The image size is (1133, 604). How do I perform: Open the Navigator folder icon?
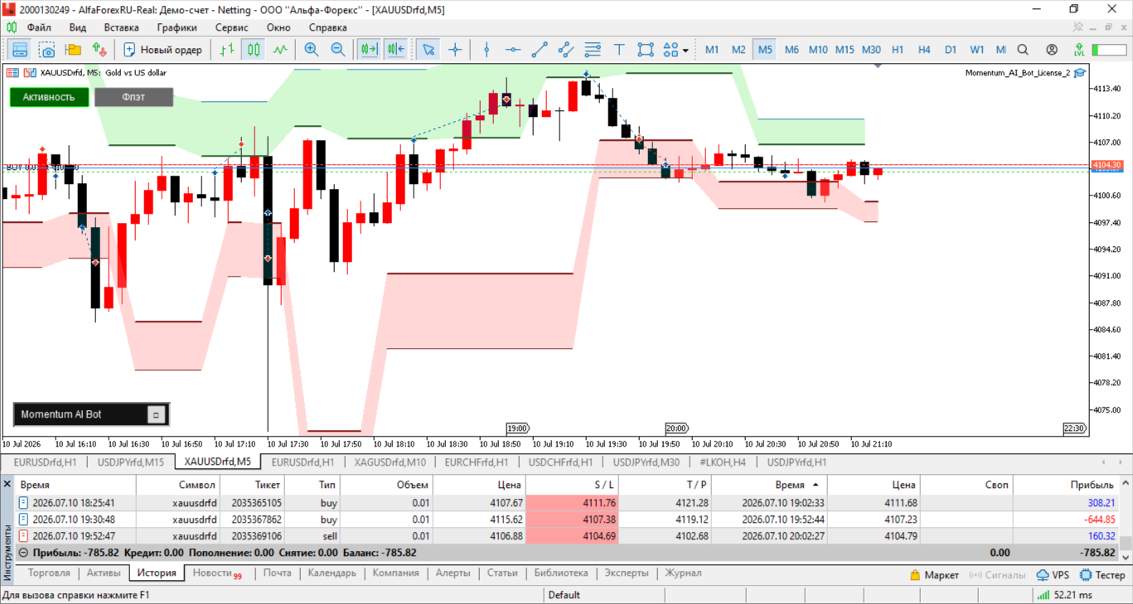pos(73,50)
